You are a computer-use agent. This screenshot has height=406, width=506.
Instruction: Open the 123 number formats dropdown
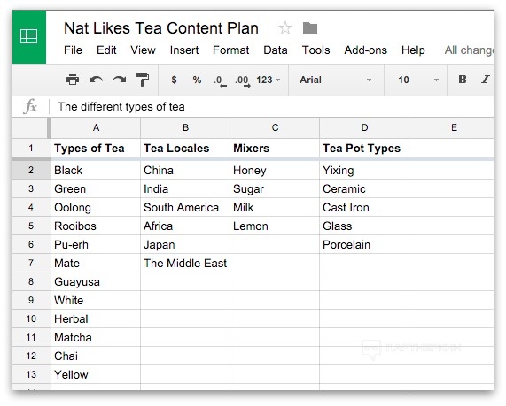pyautogui.click(x=269, y=80)
